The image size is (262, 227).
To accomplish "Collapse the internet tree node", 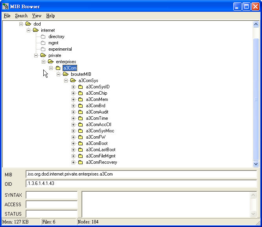I will 28,30.
